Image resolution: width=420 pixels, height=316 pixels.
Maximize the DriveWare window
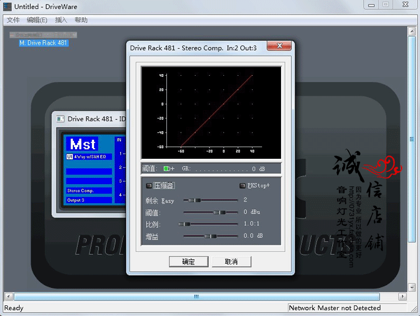point(385,5)
